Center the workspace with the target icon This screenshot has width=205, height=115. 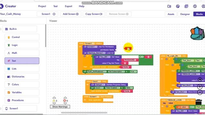click(x=200, y=80)
